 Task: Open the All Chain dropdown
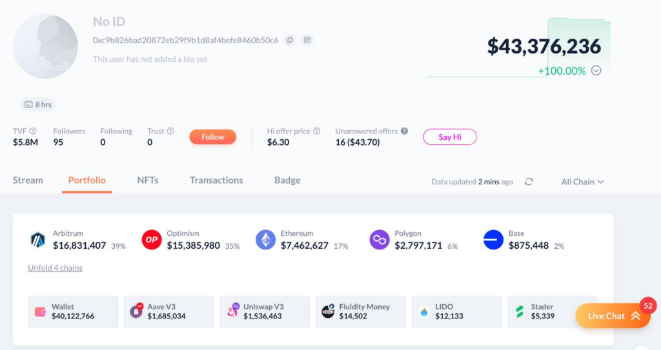coord(582,182)
